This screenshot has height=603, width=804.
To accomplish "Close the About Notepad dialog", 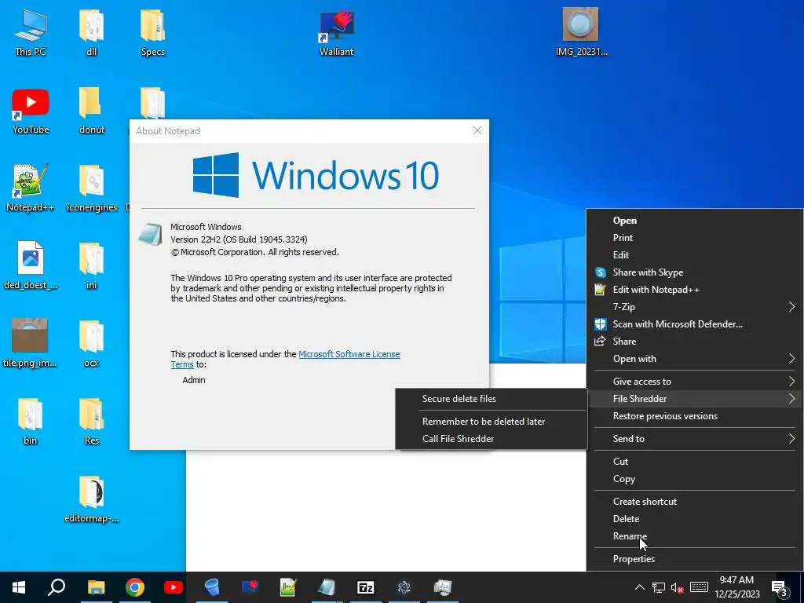I will coord(477,130).
